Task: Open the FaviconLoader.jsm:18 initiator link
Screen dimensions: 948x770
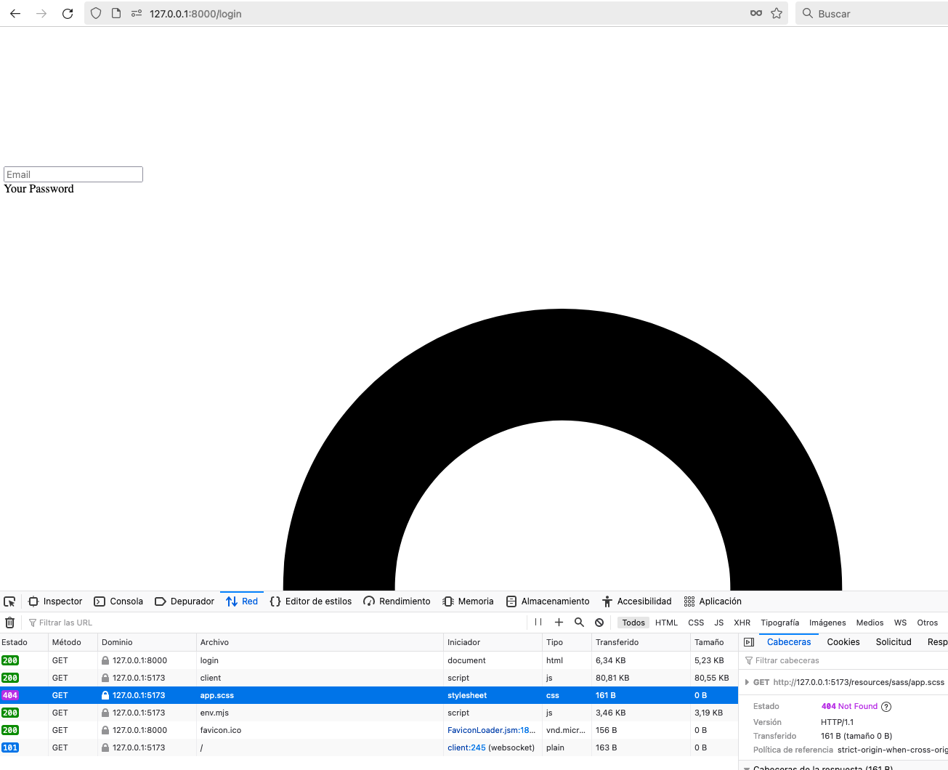Action: point(493,730)
